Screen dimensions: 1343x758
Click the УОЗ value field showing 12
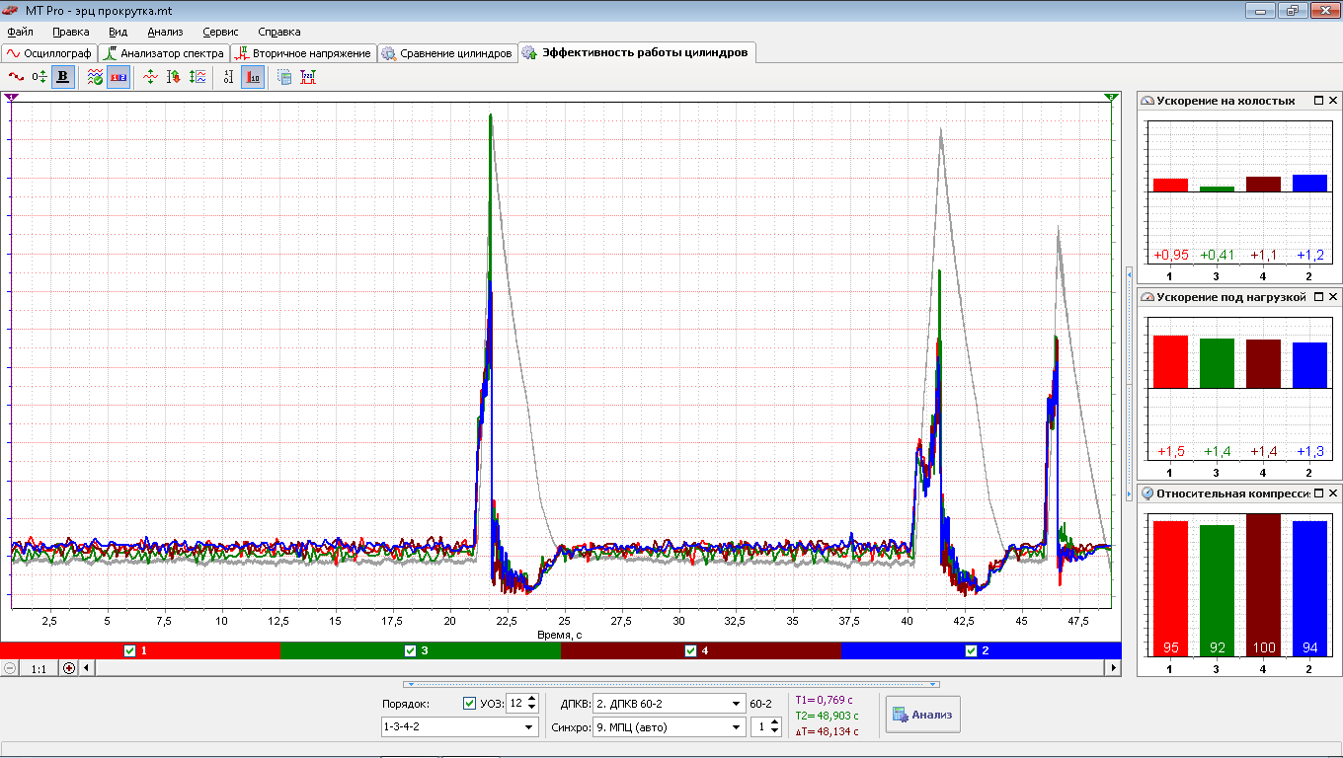(x=514, y=704)
